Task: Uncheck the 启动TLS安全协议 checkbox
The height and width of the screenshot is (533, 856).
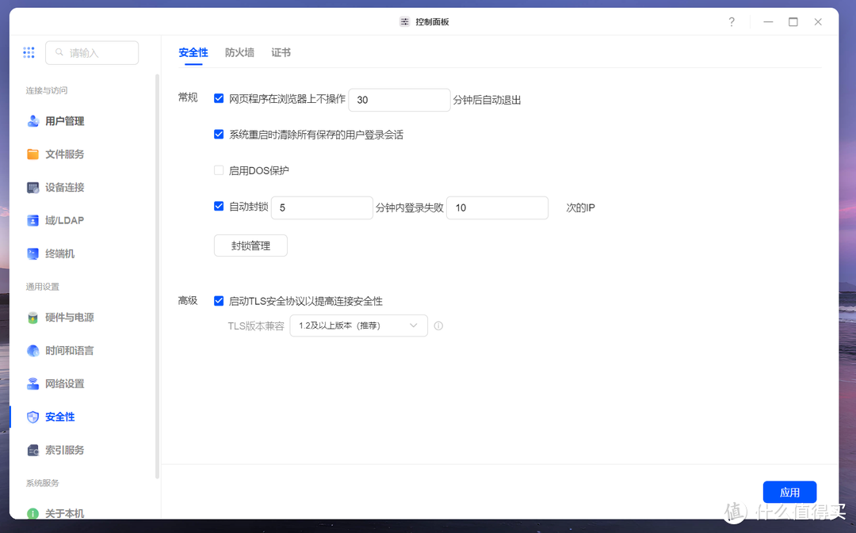Action: [219, 301]
